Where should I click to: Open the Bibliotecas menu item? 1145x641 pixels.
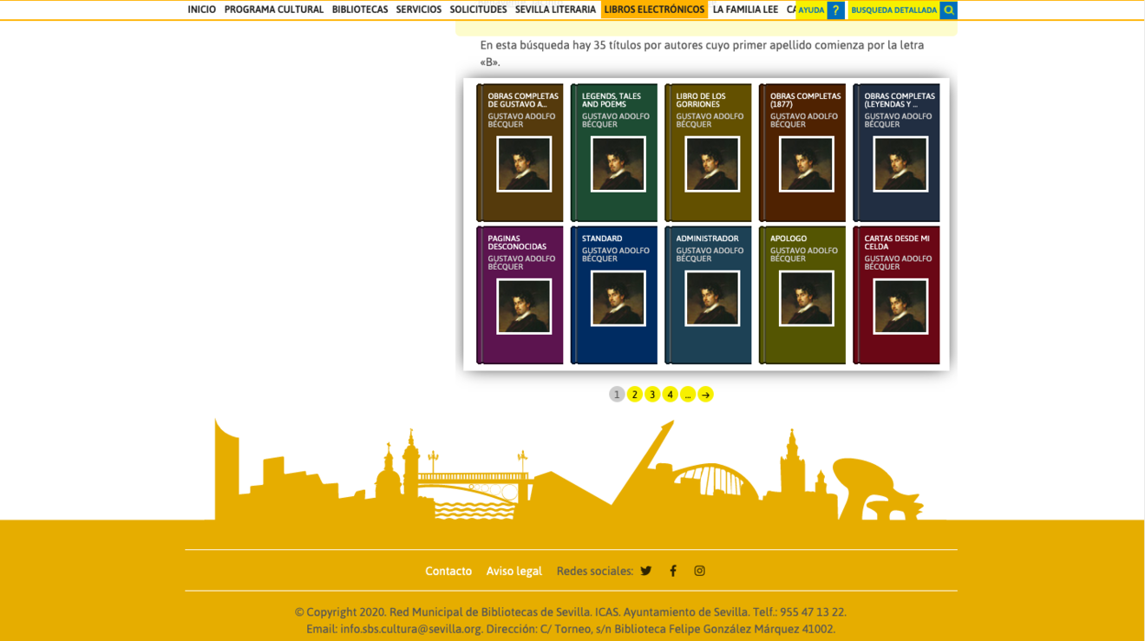click(x=359, y=10)
